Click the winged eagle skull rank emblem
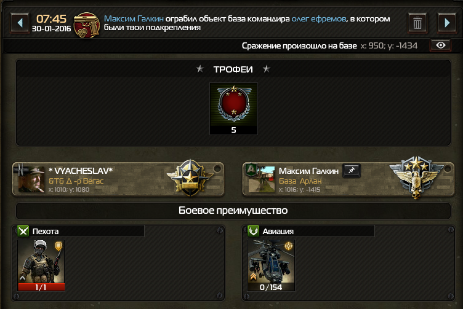This screenshot has height=309, width=463. [416, 178]
